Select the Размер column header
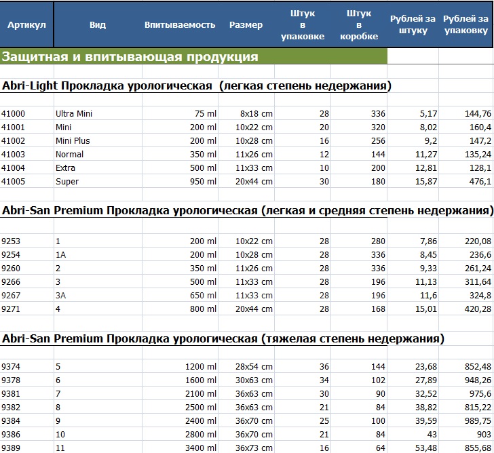Image resolution: width=494 pixels, height=453 pixels. coord(246,25)
